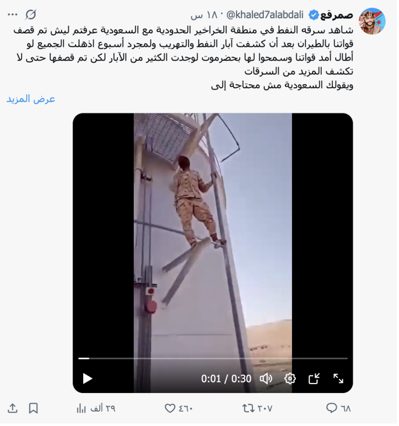Expand tweet text via عرض المزيد
The height and width of the screenshot is (426, 399).
31,100
